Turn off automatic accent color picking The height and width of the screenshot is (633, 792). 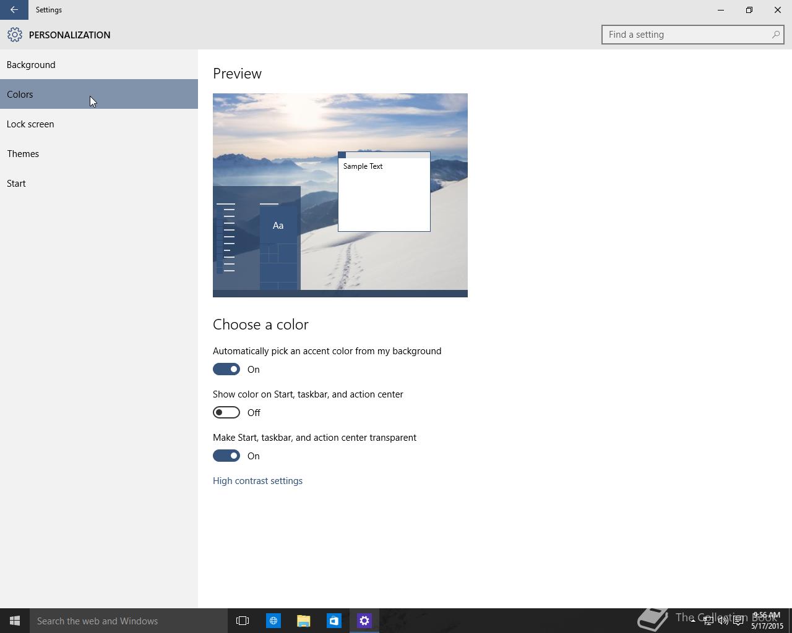[x=226, y=369]
